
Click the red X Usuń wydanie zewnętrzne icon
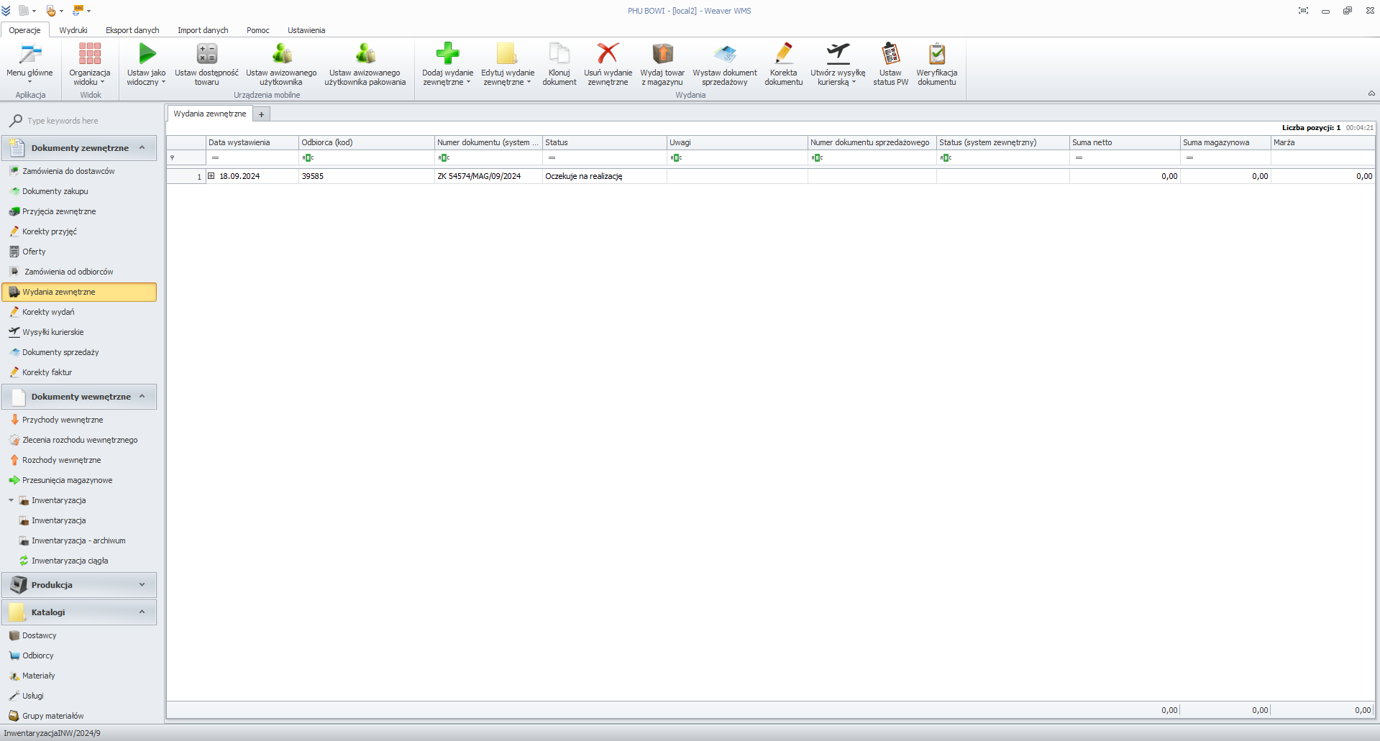click(x=608, y=54)
